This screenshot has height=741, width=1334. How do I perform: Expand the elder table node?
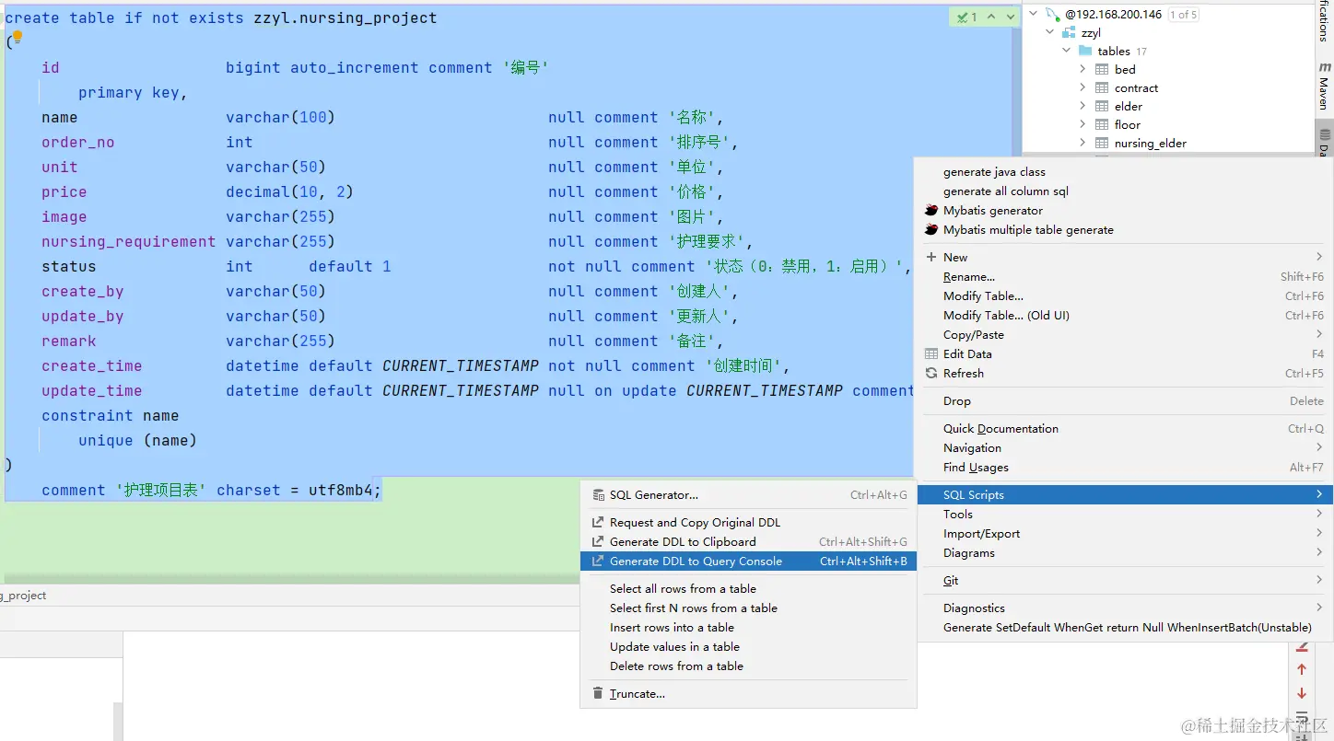click(x=1082, y=107)
